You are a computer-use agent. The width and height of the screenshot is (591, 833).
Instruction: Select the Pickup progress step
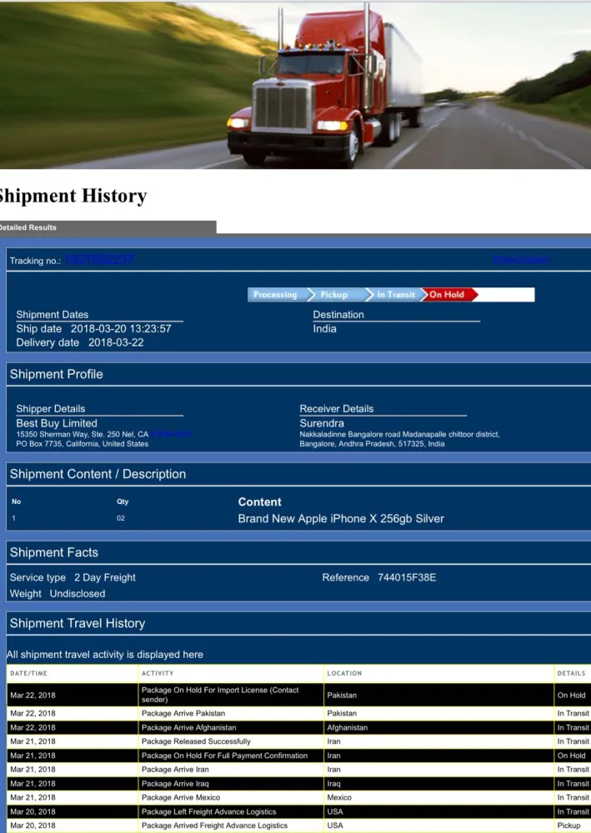point(337,295)
